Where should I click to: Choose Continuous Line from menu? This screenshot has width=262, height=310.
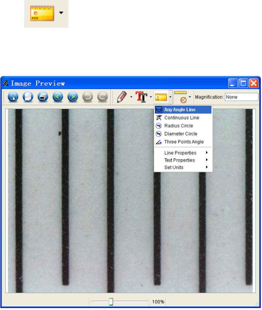(x=183, y=118)
